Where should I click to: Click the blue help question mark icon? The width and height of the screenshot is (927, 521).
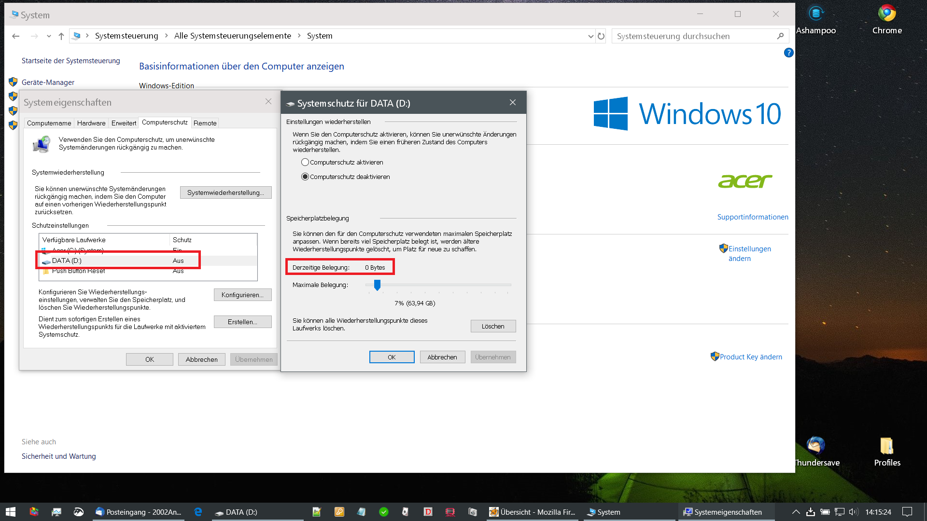click(x=788, y=53)
